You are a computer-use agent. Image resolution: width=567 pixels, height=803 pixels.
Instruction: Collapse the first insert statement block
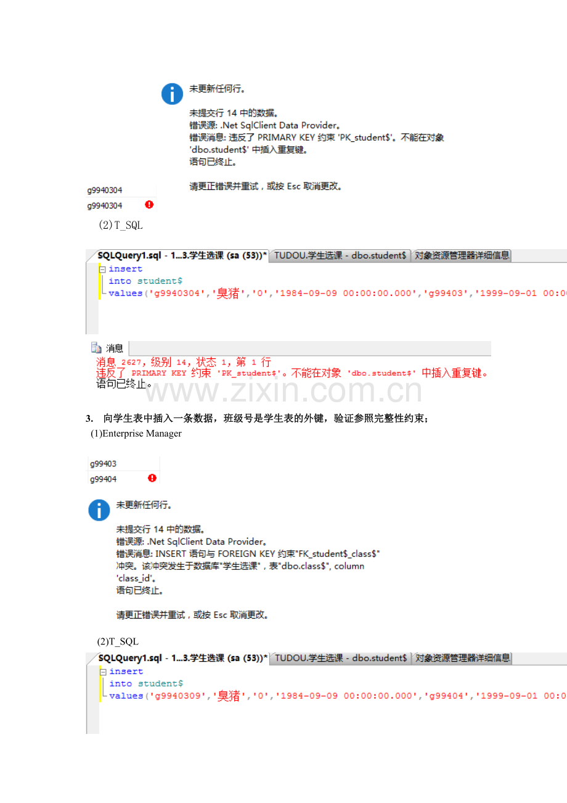pyautogui.click(x=102, y=269)
